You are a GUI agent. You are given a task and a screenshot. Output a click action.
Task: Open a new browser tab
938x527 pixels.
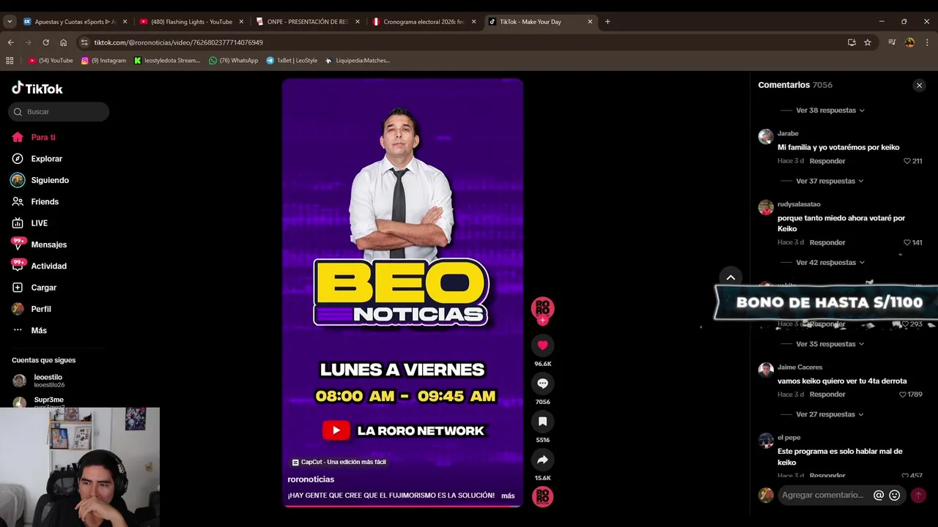coord(608,22)
